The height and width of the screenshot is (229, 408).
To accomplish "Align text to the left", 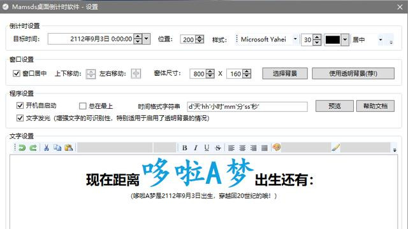I will pyautogui.click(x=231, y=148).
